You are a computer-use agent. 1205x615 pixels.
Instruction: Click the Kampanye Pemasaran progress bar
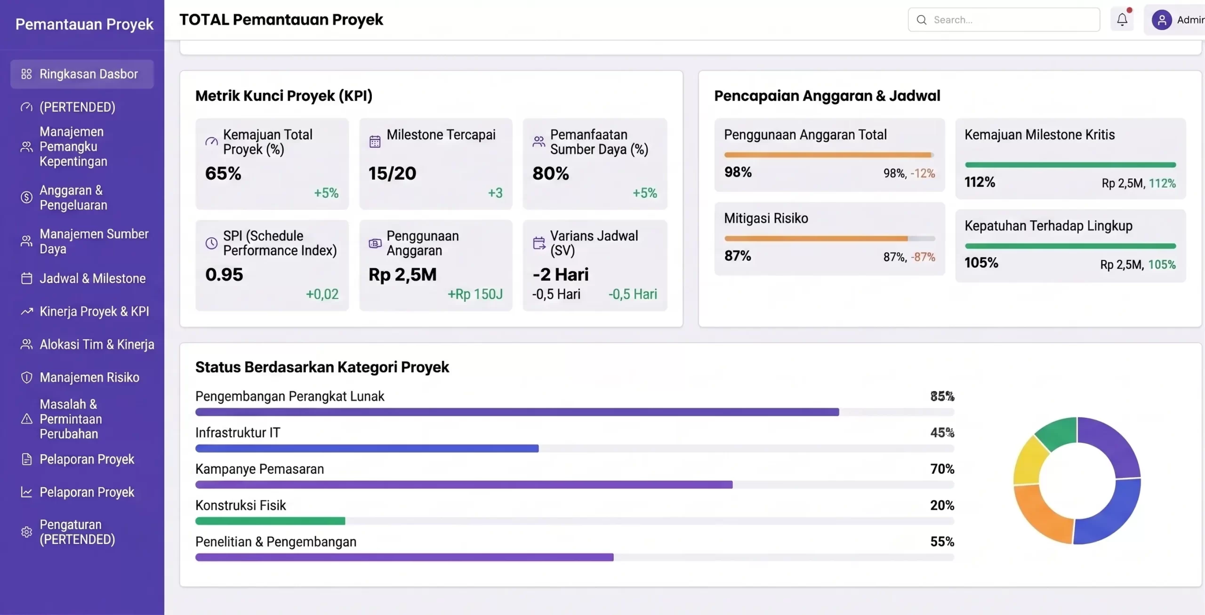coord(574,485)
